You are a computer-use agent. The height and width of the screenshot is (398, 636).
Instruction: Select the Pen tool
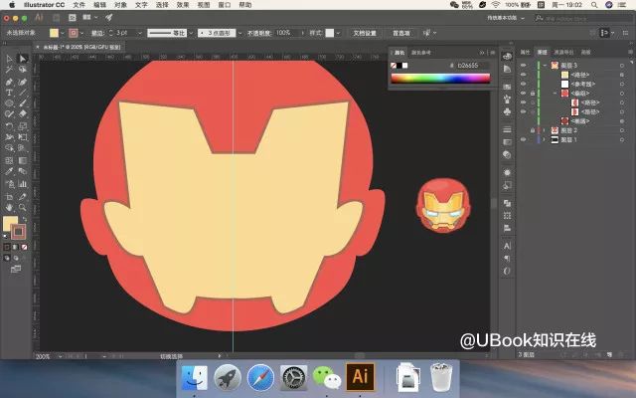[x=9, y=82]
